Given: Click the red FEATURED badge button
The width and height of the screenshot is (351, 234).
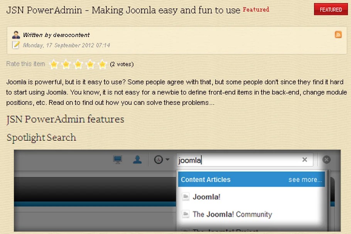Looking at the screenshot, I should tap(331, 10).
